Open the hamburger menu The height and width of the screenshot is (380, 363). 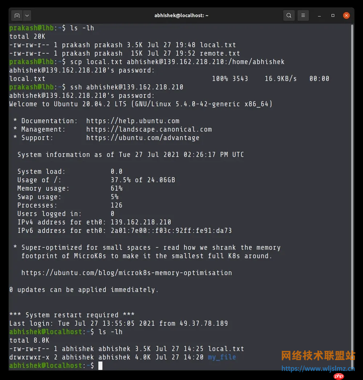click(303, 16)
